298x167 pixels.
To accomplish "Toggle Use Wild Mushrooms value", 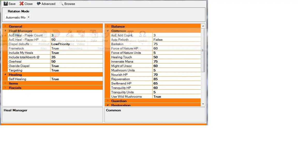I will click(176, 97).
